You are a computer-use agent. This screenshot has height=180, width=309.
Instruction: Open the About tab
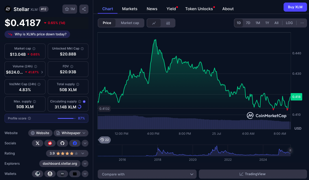pos(228,9)
